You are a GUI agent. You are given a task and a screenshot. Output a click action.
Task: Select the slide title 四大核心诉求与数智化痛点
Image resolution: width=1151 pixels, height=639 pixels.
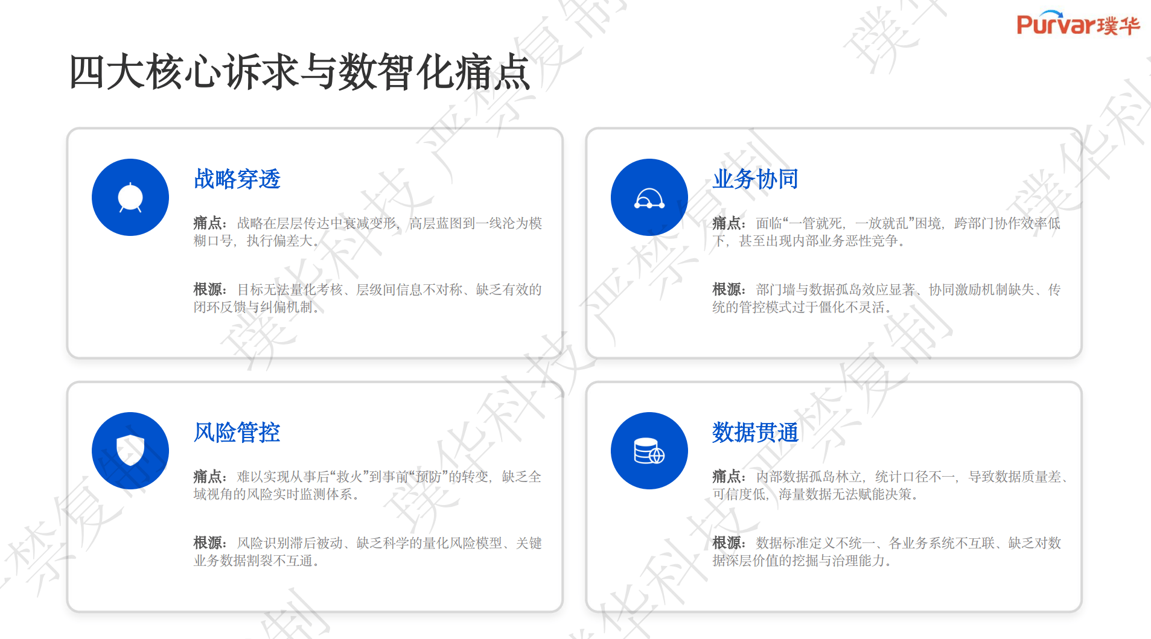299,72
